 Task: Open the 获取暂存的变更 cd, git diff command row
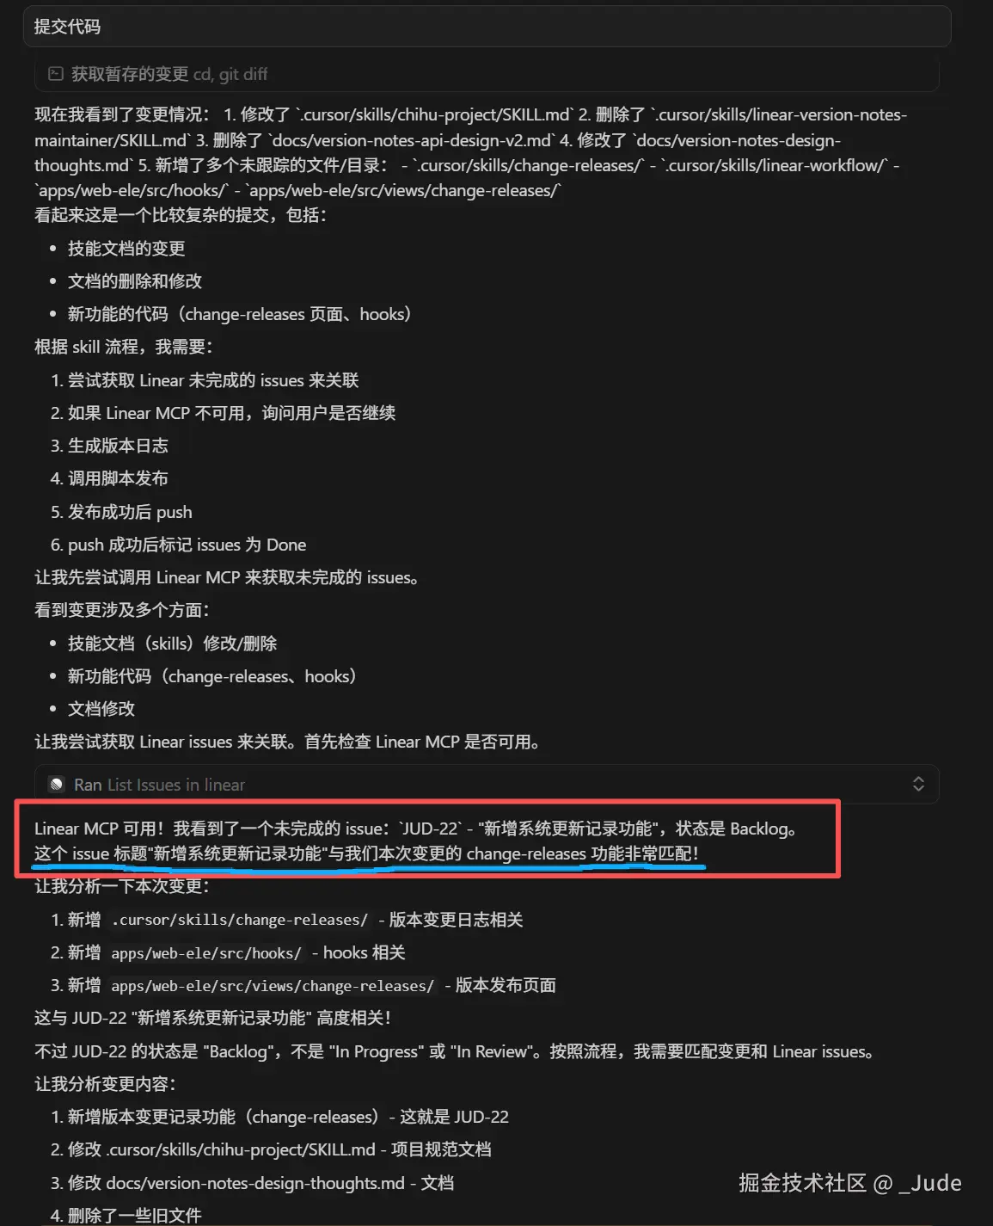pos(487,74)
